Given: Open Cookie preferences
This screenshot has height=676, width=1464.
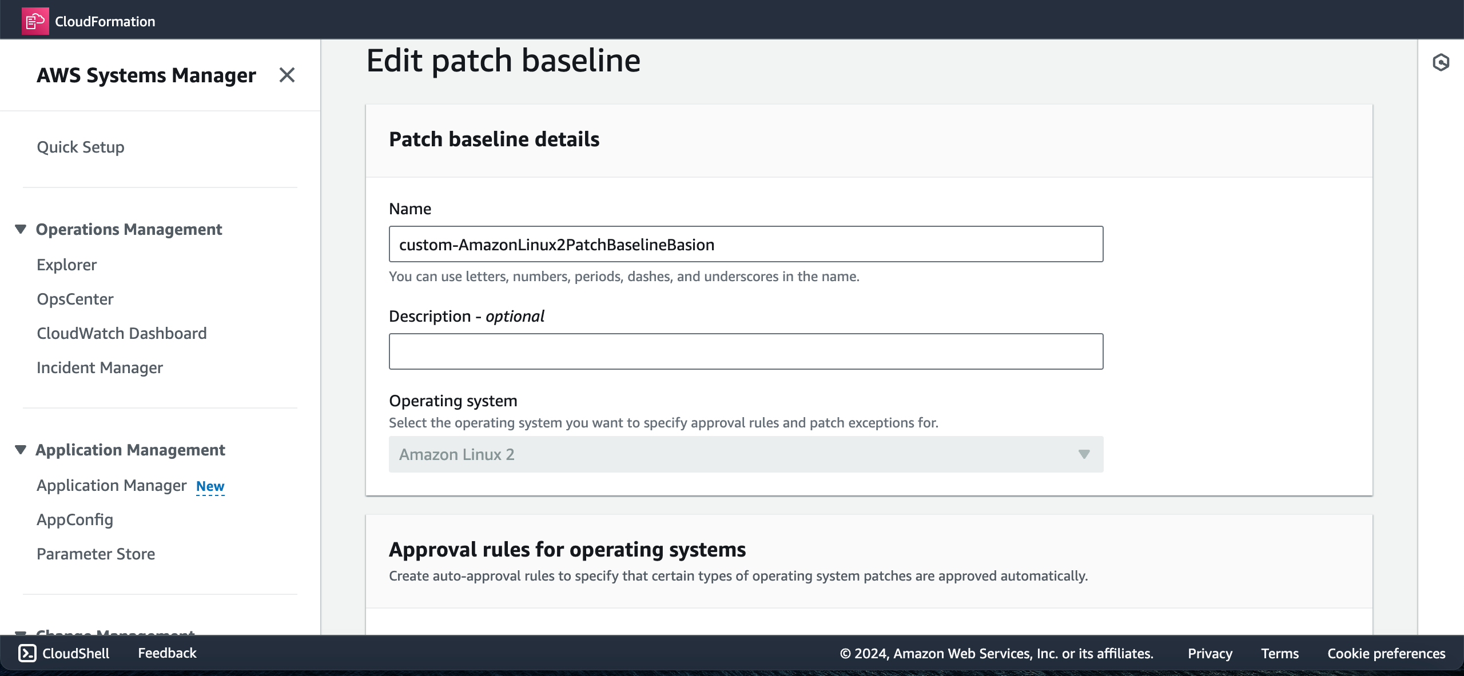Looking at the screenshot, I should pyautogui.click(x=1386, y=653).
